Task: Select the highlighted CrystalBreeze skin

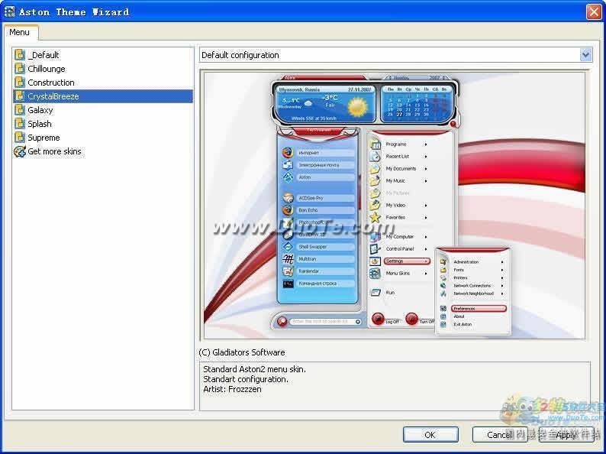Action: click(103, 96)
